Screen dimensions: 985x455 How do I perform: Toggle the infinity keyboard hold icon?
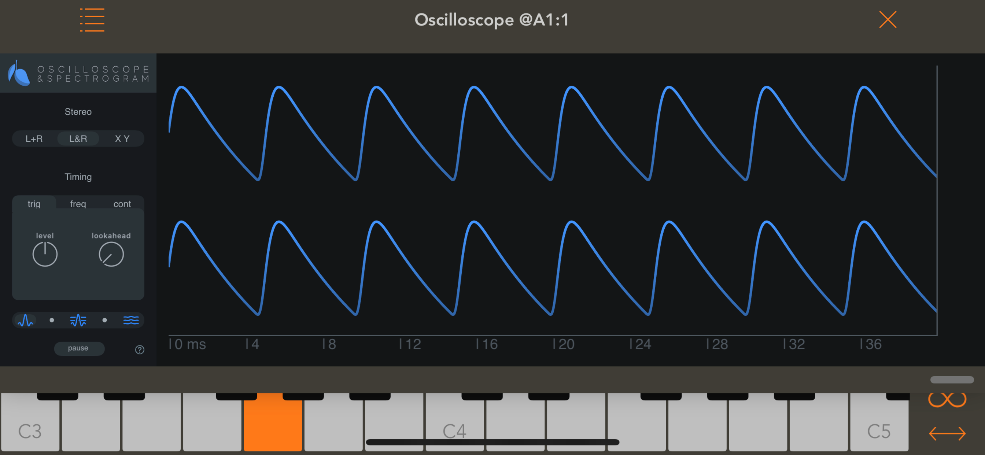[947, 400]
